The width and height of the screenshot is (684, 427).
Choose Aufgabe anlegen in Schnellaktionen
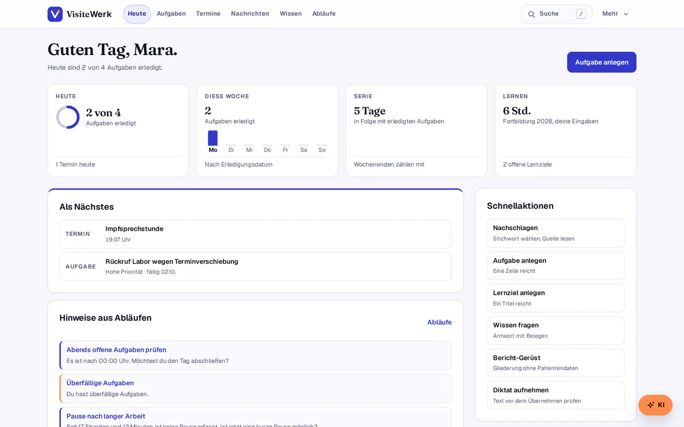(556, 266)
